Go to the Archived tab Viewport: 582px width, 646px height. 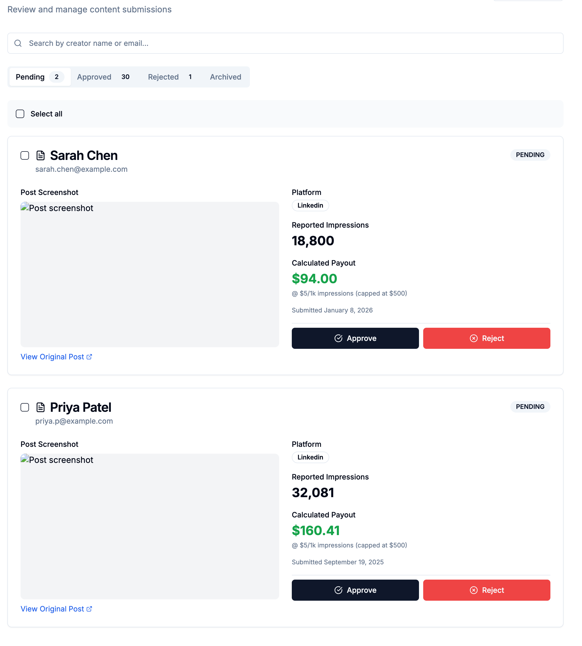click(225, 77)
